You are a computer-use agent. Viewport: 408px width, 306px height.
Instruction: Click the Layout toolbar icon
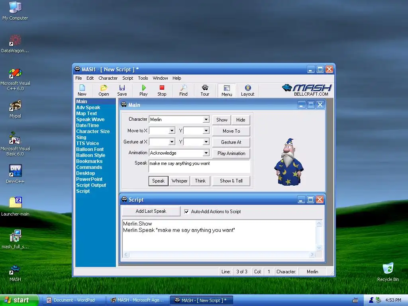click(247, 90)
